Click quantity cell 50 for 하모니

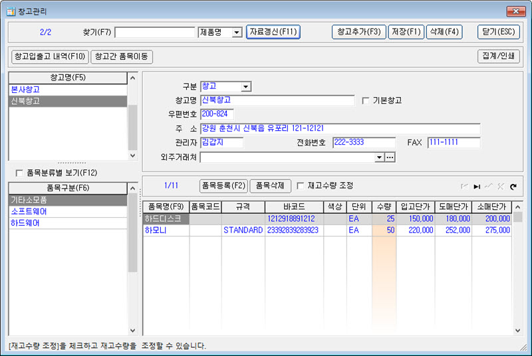(x=384, y=230)
